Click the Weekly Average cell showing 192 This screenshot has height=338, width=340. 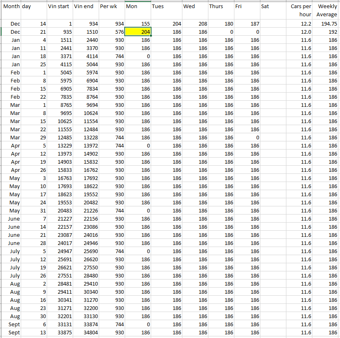(x=327, y=32)
